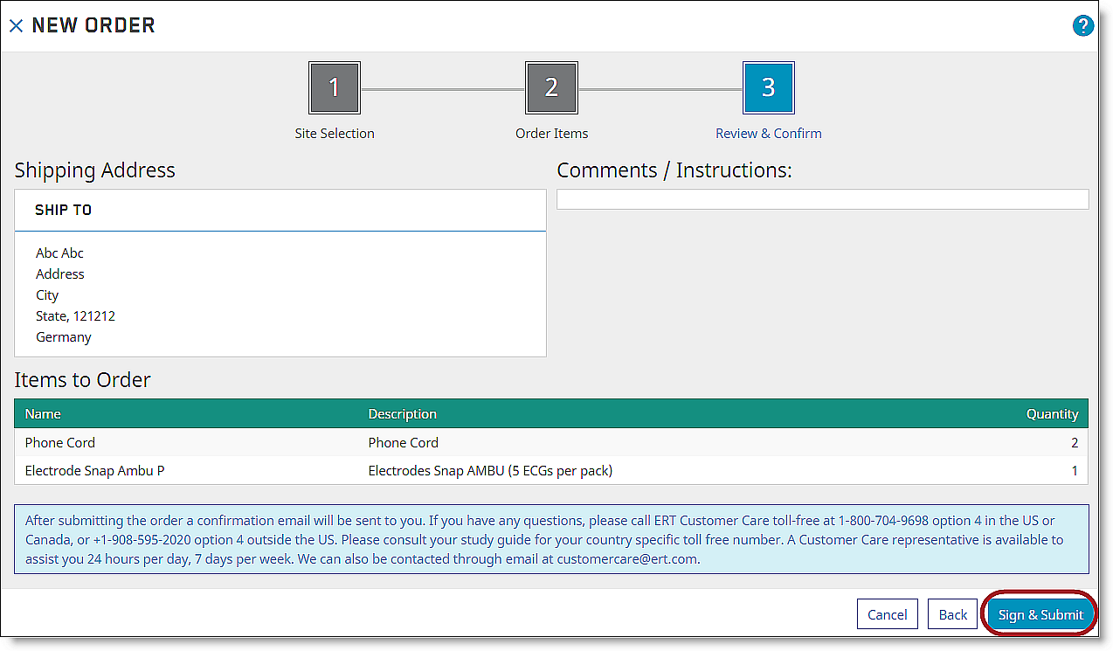Click the highlighted step 3 box
The width and height of the screenshot is (1113, 651).
pos(768,87)
